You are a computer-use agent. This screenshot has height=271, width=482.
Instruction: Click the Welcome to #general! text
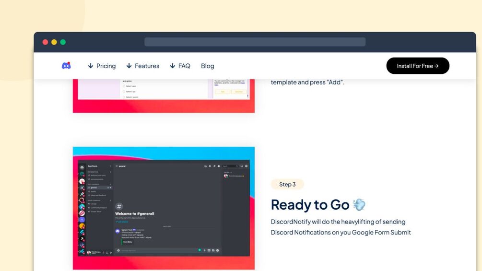click(x=135, y=213)
